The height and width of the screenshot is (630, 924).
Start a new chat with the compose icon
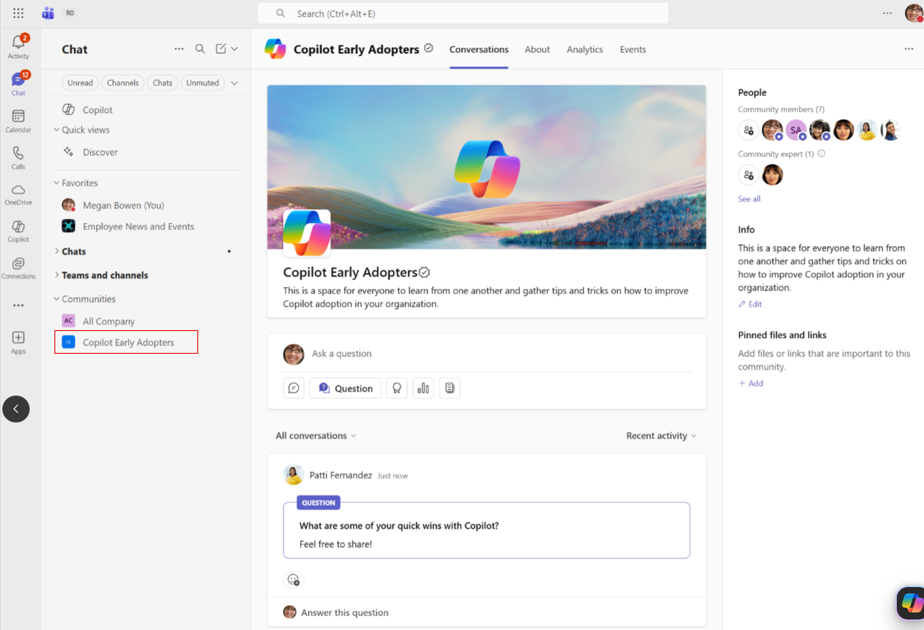click(221, 49)
